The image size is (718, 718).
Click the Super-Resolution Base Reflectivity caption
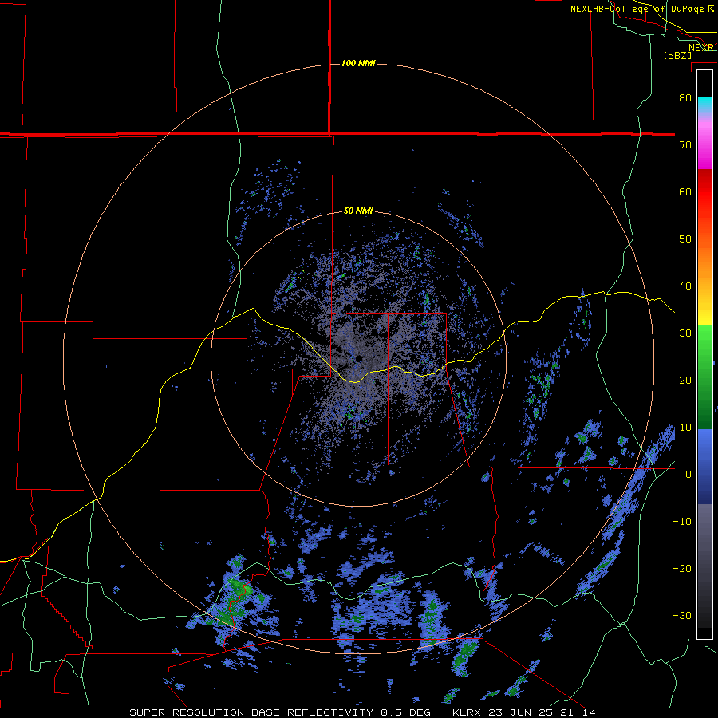pos(363,712)
